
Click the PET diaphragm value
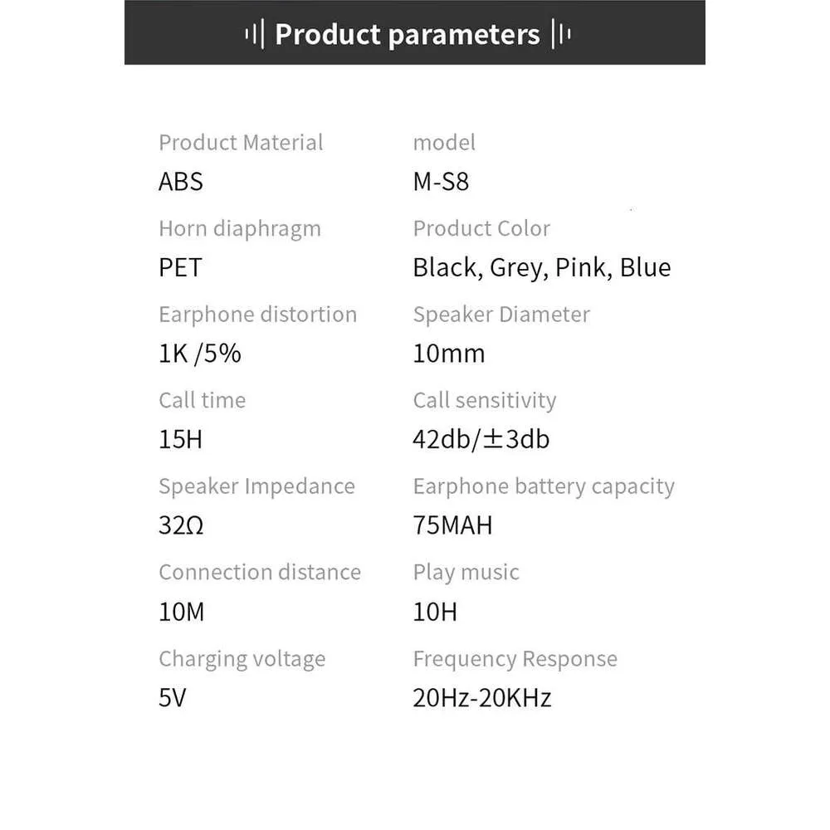pyautogui.click(x=180, y=268)
